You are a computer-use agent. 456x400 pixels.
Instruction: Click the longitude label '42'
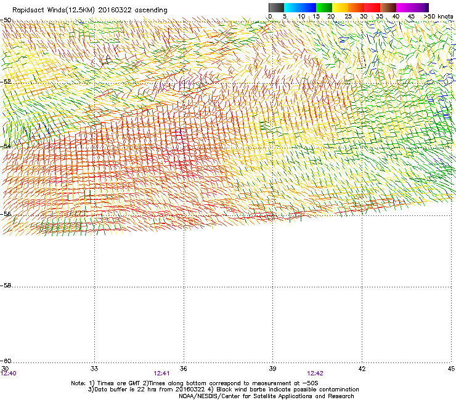362,369
